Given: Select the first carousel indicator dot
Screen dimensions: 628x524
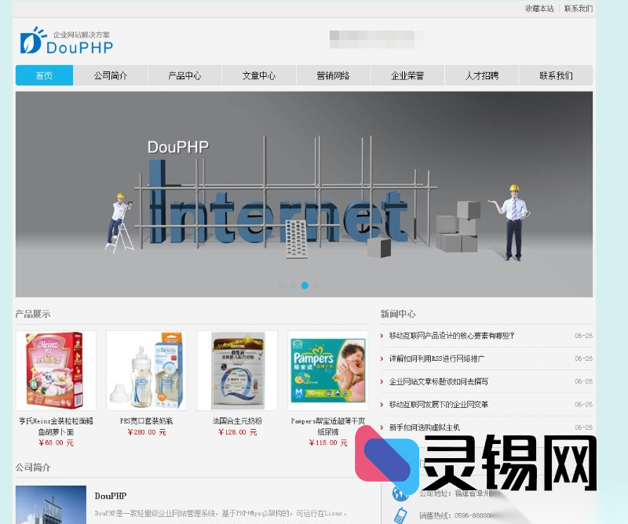Looking at the screenshot, I should 282,286.
